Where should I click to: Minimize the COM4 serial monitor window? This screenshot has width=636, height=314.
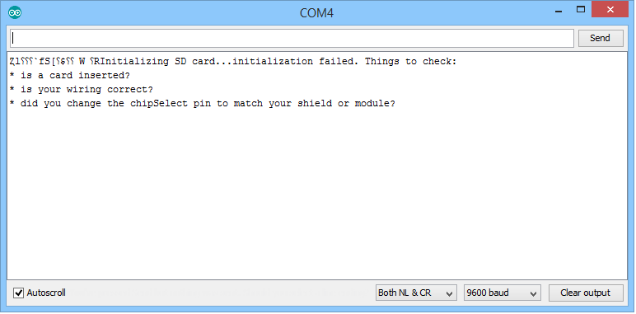pyautogui.click(x=559, y=11)
